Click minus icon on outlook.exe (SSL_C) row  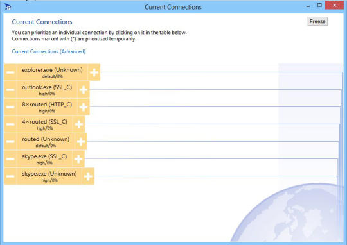coord(10,90)
